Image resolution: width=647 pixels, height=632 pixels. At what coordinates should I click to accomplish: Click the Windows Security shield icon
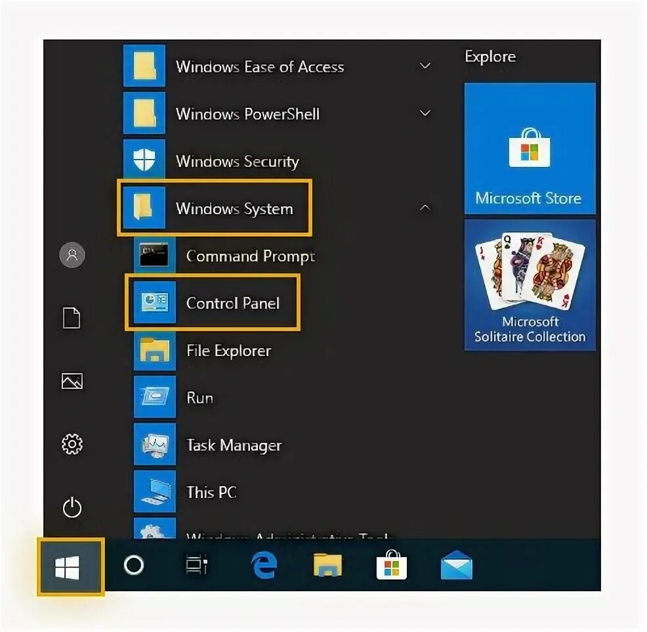tap(144, 160)
